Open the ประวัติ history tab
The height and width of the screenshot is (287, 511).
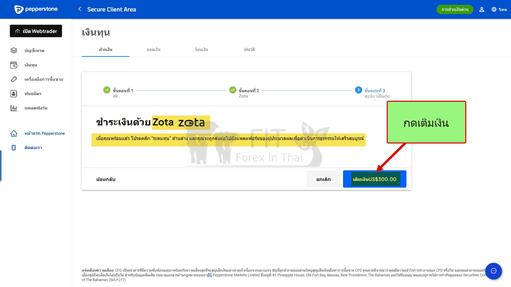tap(249, 50)
